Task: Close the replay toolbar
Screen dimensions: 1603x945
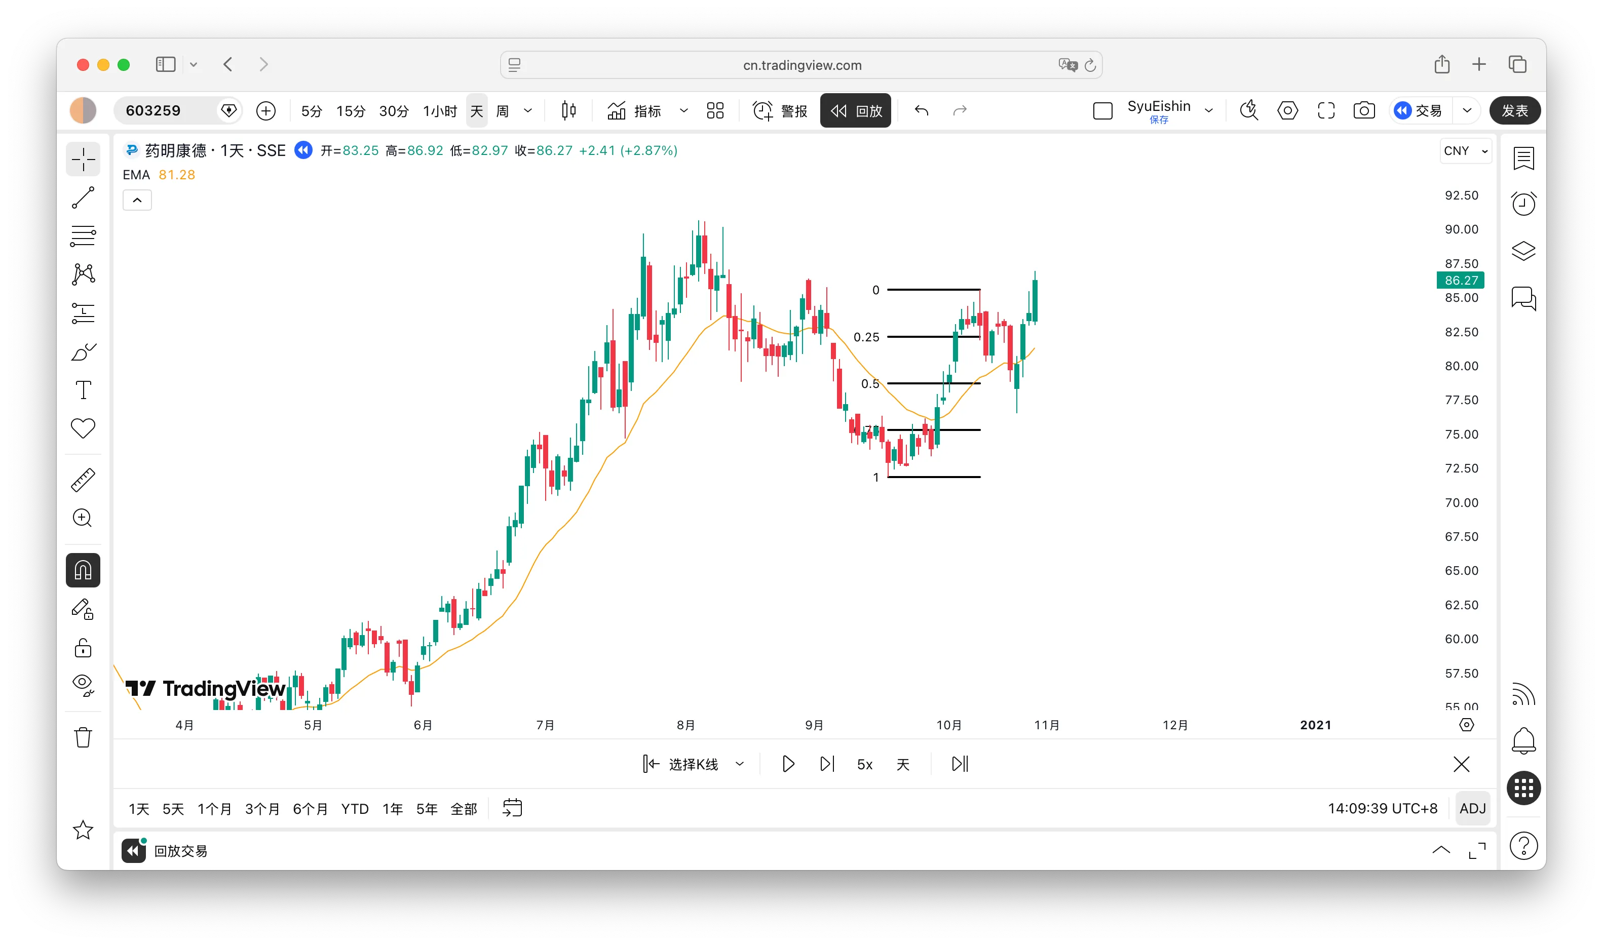Action: tap(1462, 764)
